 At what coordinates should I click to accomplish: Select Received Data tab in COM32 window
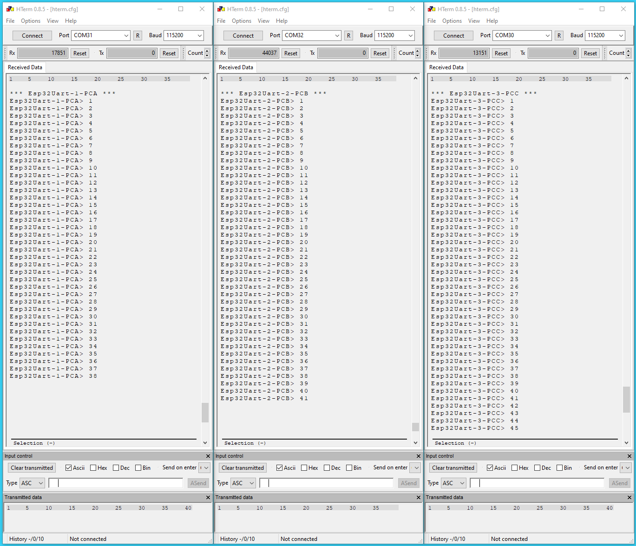click(x=236, y=67)
